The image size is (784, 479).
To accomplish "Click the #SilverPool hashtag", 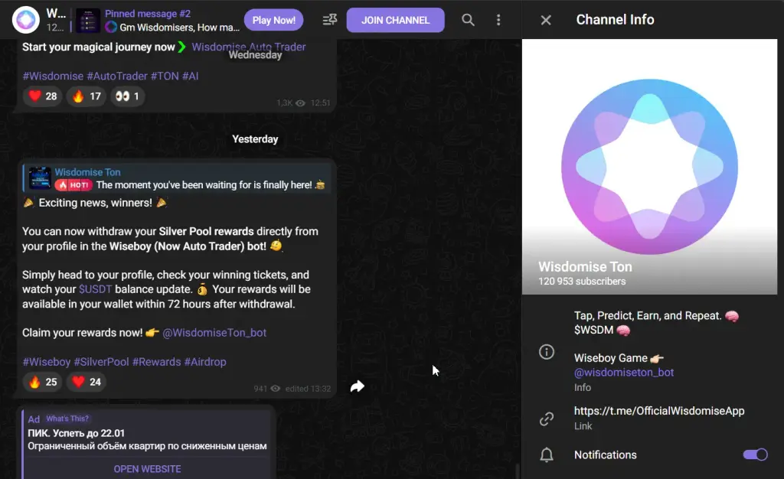I will pyautogui.click(x=102, y=362).
